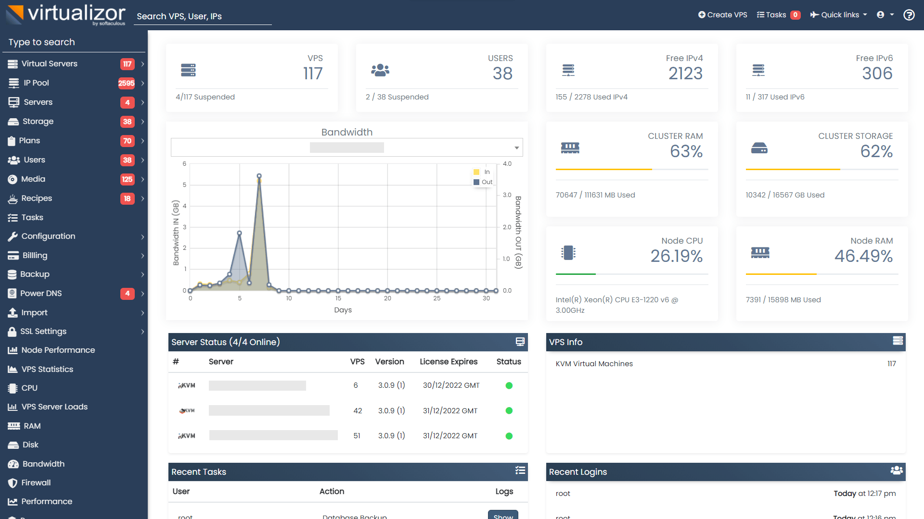Image resolution: width=924 pixels, height=519 pixels.
Task: Open the Bandwidth server selection dropdown
Action: pos(346,148)
